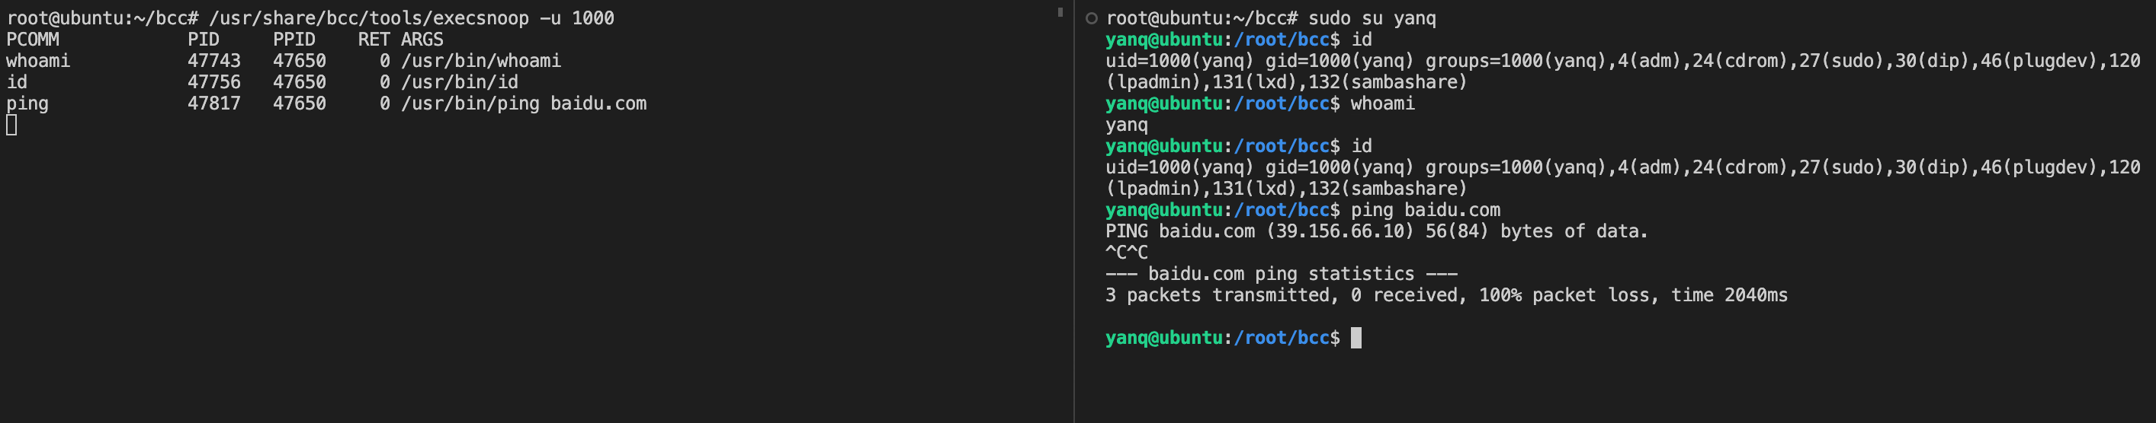The height and width of the screenshot is (423, 2156).
Task: Click PID 47817 in the ping row
Action: (213, 103)
